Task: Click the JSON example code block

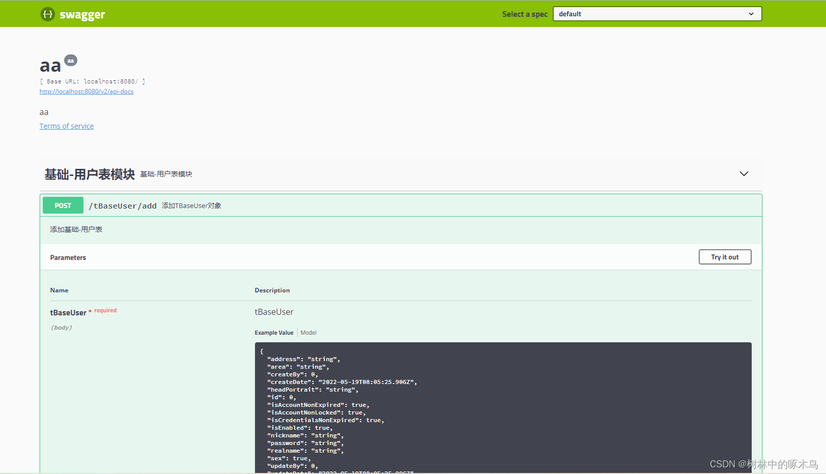Action: pyautogui.click(x=503, y=408)
